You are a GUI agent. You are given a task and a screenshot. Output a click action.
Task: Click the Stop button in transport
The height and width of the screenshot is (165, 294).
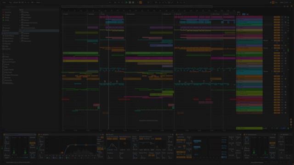[130, 2]
